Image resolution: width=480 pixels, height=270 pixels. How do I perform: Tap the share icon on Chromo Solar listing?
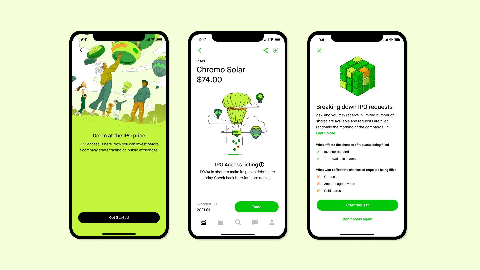click(266, 50)
